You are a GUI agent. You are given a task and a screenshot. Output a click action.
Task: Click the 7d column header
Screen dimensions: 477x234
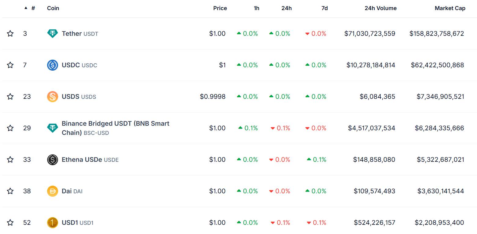point(324,8)
